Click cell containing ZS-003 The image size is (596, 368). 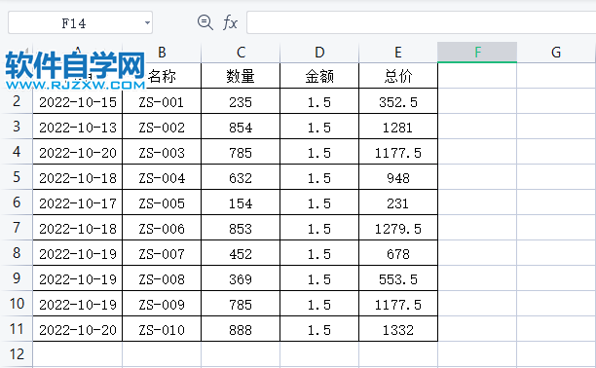(162, 153)
